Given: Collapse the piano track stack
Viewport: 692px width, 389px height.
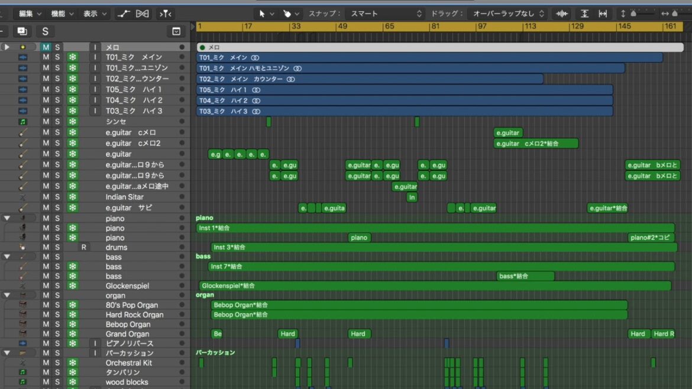Looking at the screenshot, I should [x=7, y=218].
